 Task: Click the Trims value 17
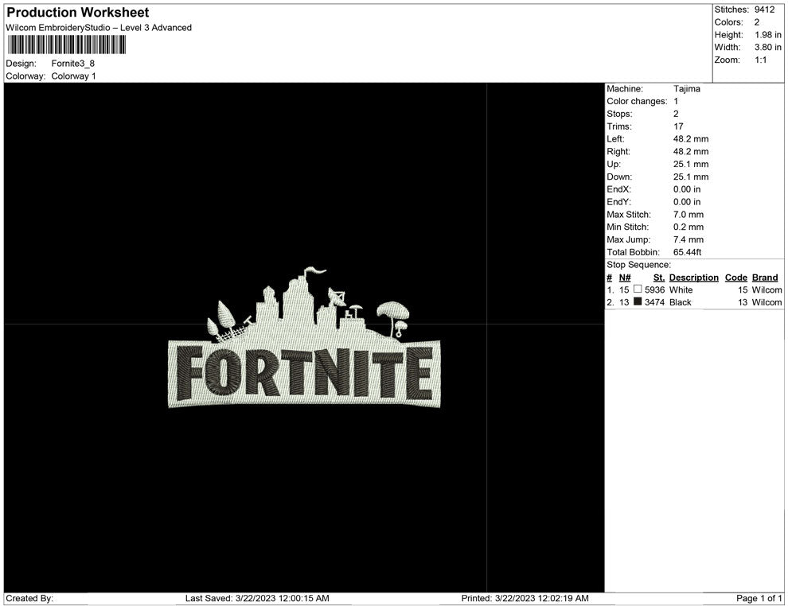678,126
